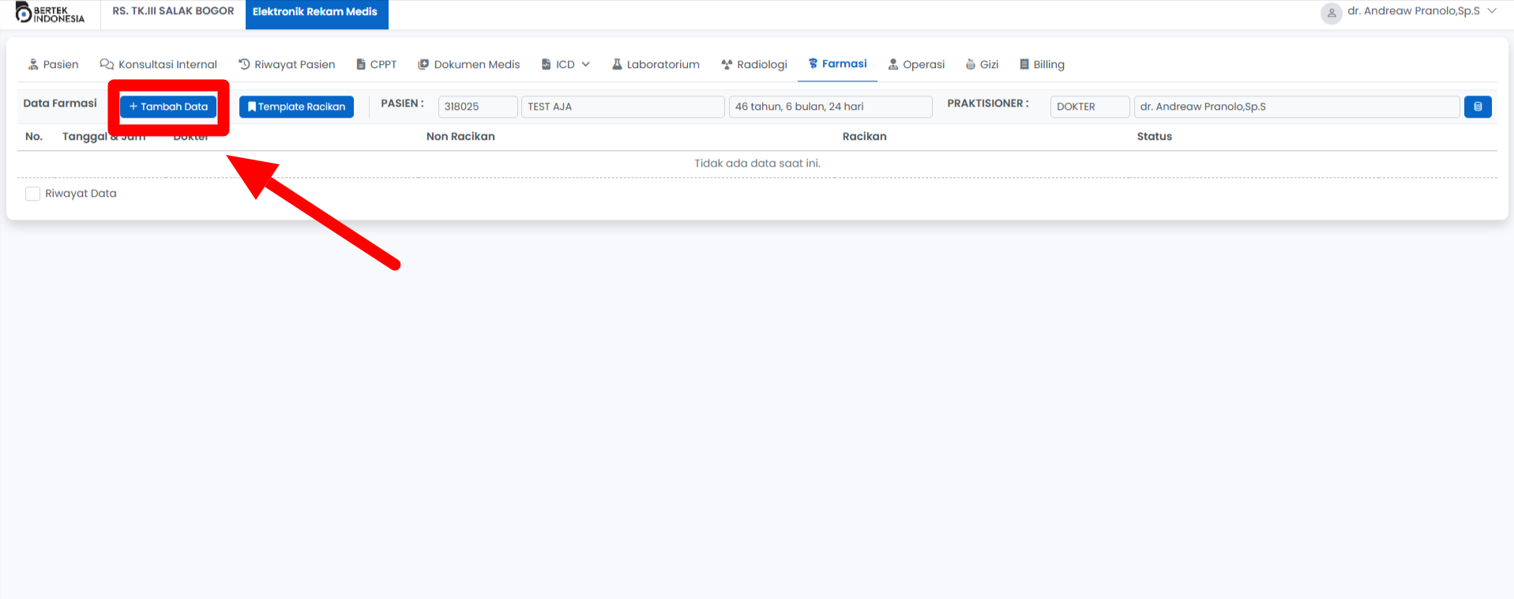Open the Laboratorium flask icon tab

(617, 64)
